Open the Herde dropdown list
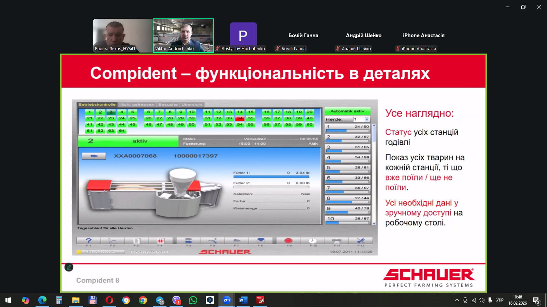547x307 pixels. (367, 119)
